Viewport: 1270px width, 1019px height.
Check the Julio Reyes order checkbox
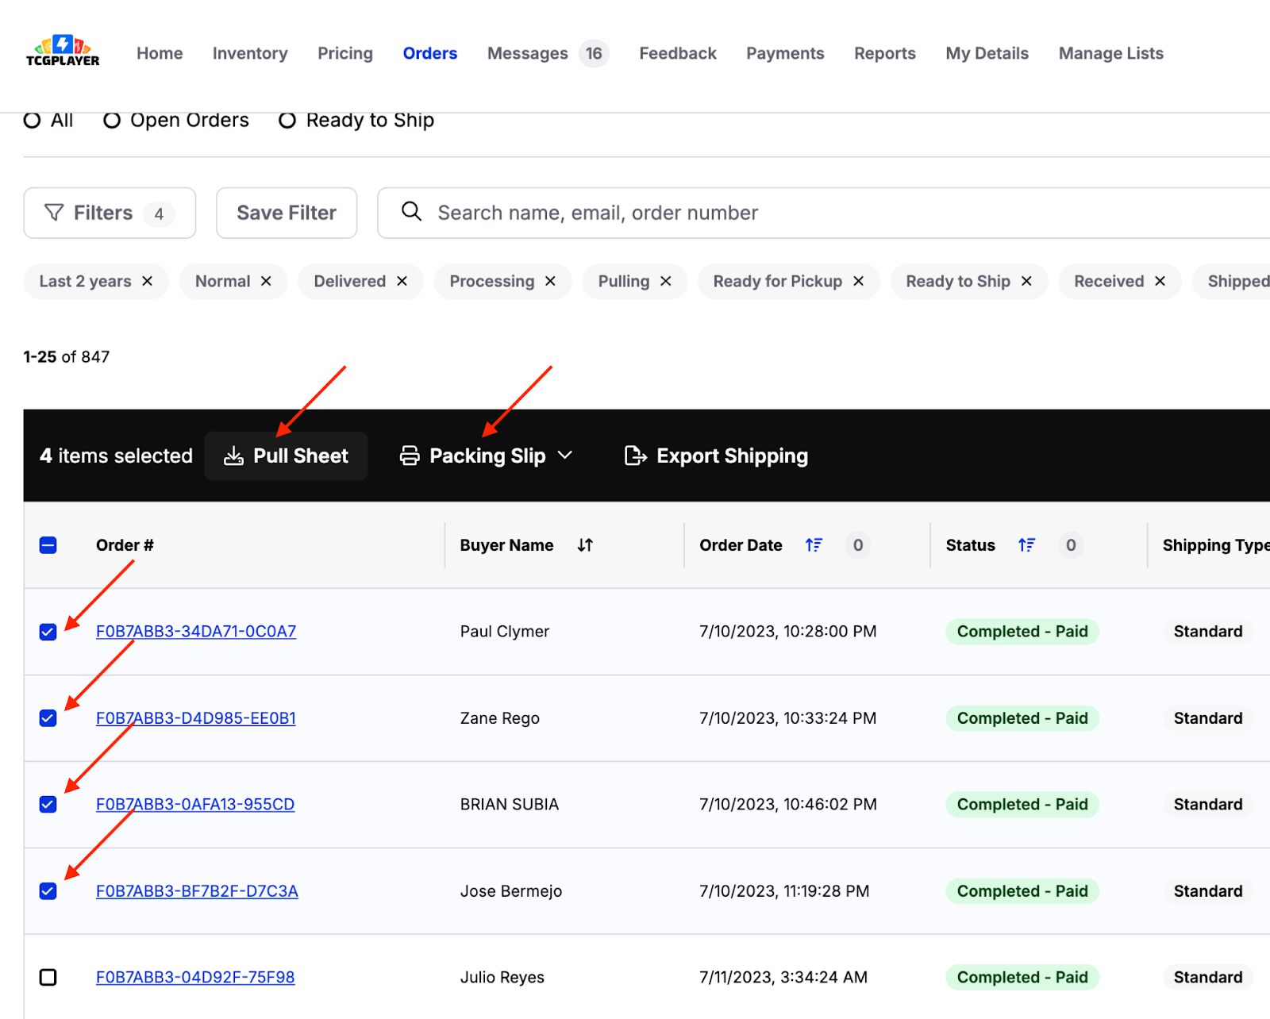pos(48,977)
